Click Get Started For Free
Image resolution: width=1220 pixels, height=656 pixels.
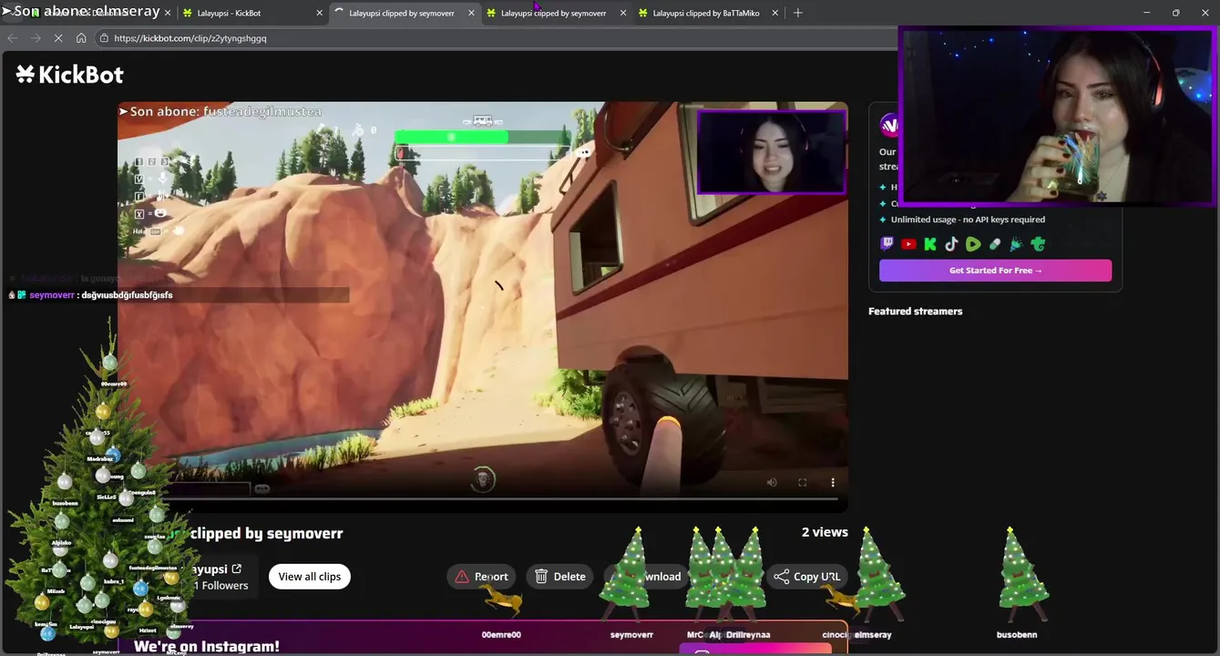point(995,271)
